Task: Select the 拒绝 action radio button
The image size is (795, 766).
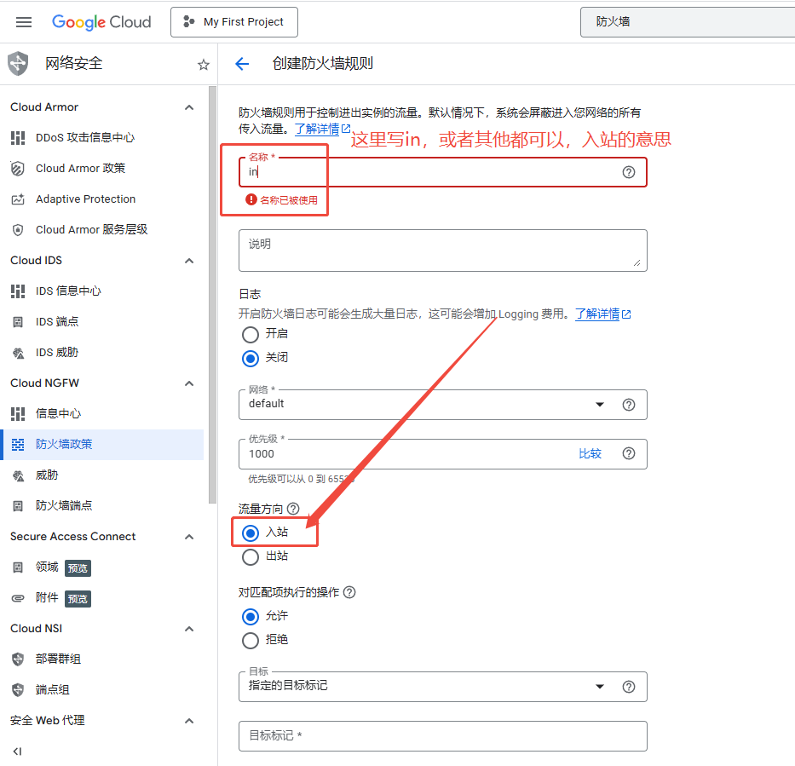Action: 251,641
